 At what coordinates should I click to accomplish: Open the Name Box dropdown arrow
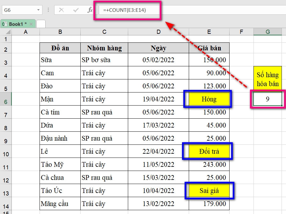tap(38, 10)
